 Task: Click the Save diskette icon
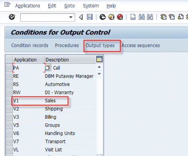tap(90, 17)
